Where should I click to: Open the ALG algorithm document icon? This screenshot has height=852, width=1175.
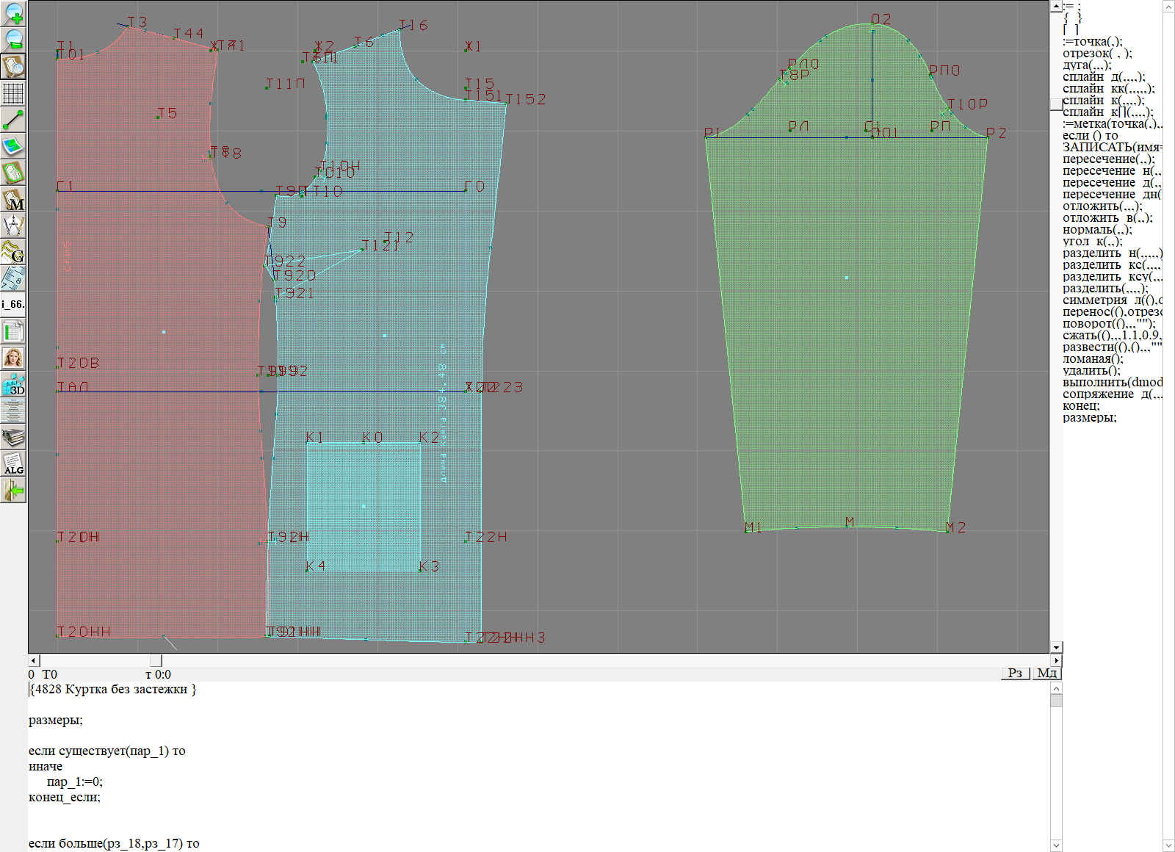point(13,463)
